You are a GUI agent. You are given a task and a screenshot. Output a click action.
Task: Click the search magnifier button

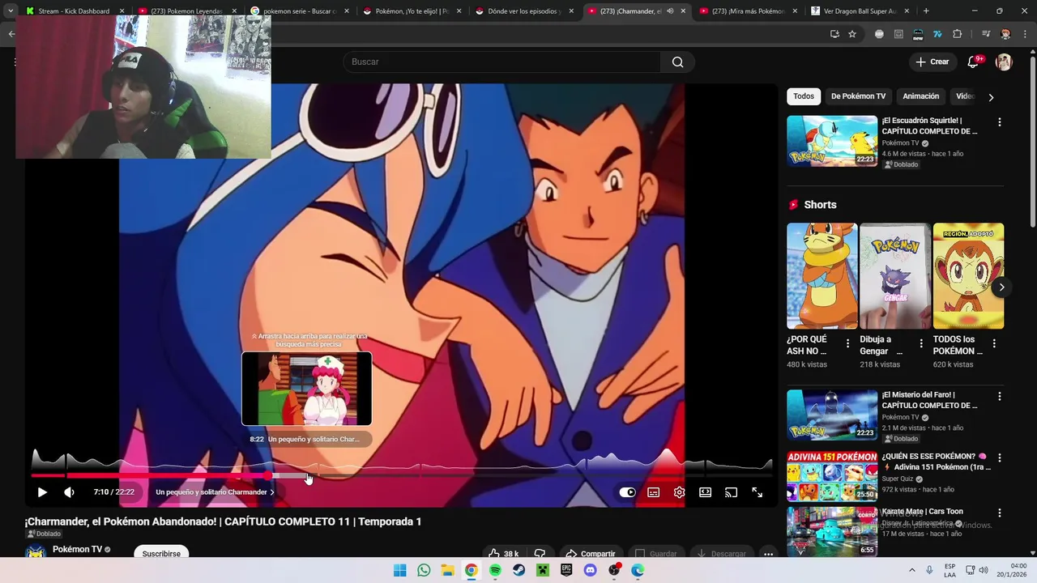pyautogui.click(x=678, y=62)
